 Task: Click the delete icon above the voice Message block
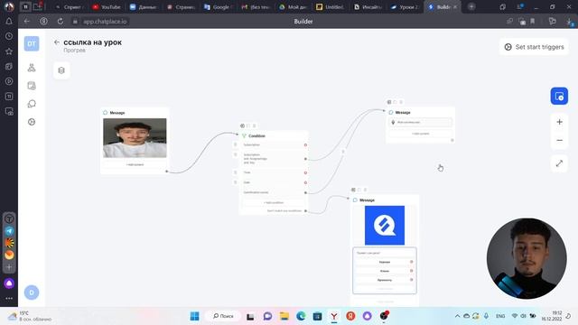point(401,102)
